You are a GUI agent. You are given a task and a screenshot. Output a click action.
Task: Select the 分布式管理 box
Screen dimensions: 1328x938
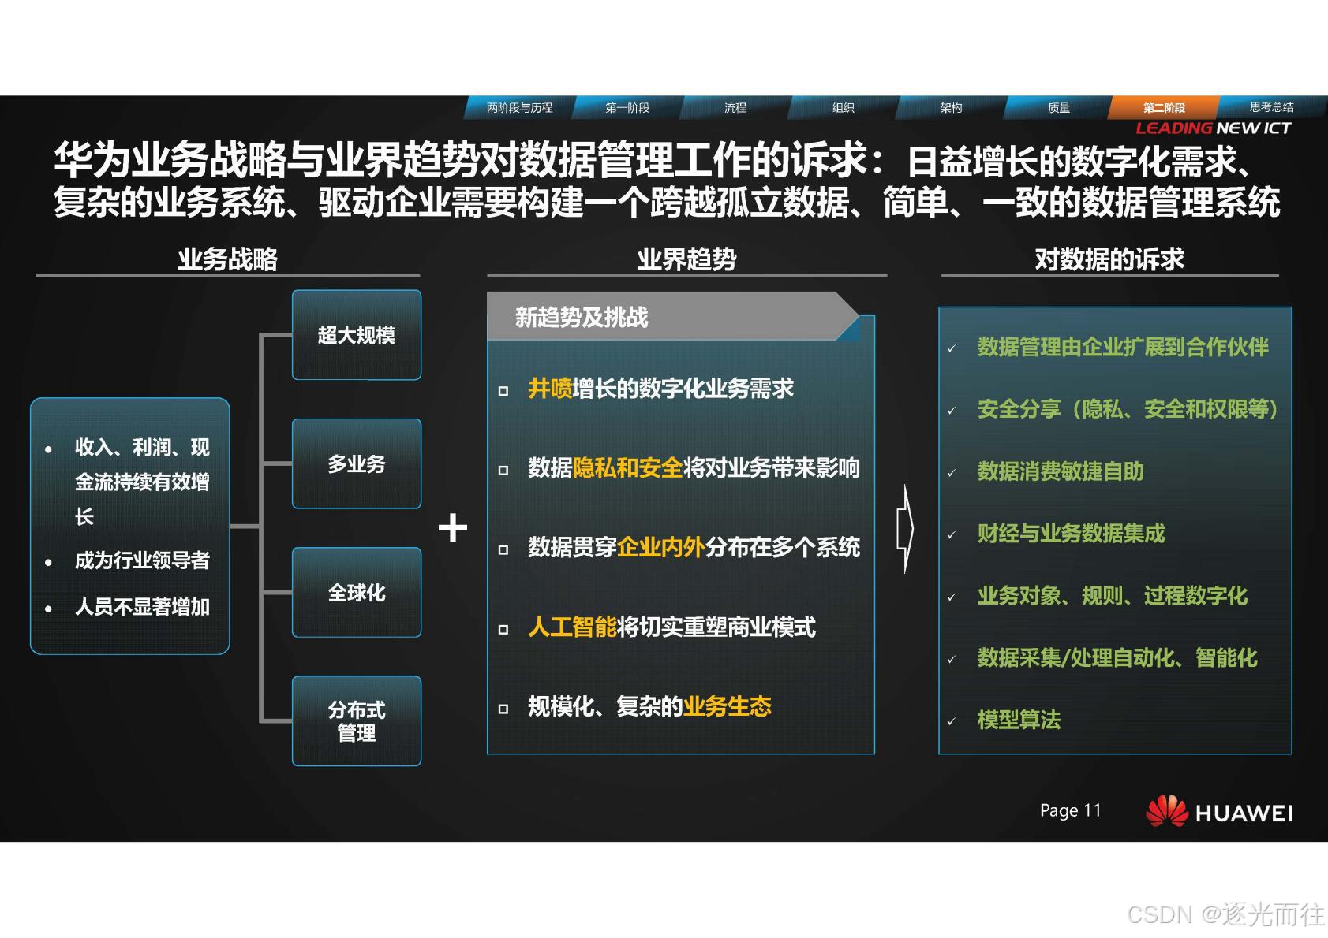coord(357,720)
